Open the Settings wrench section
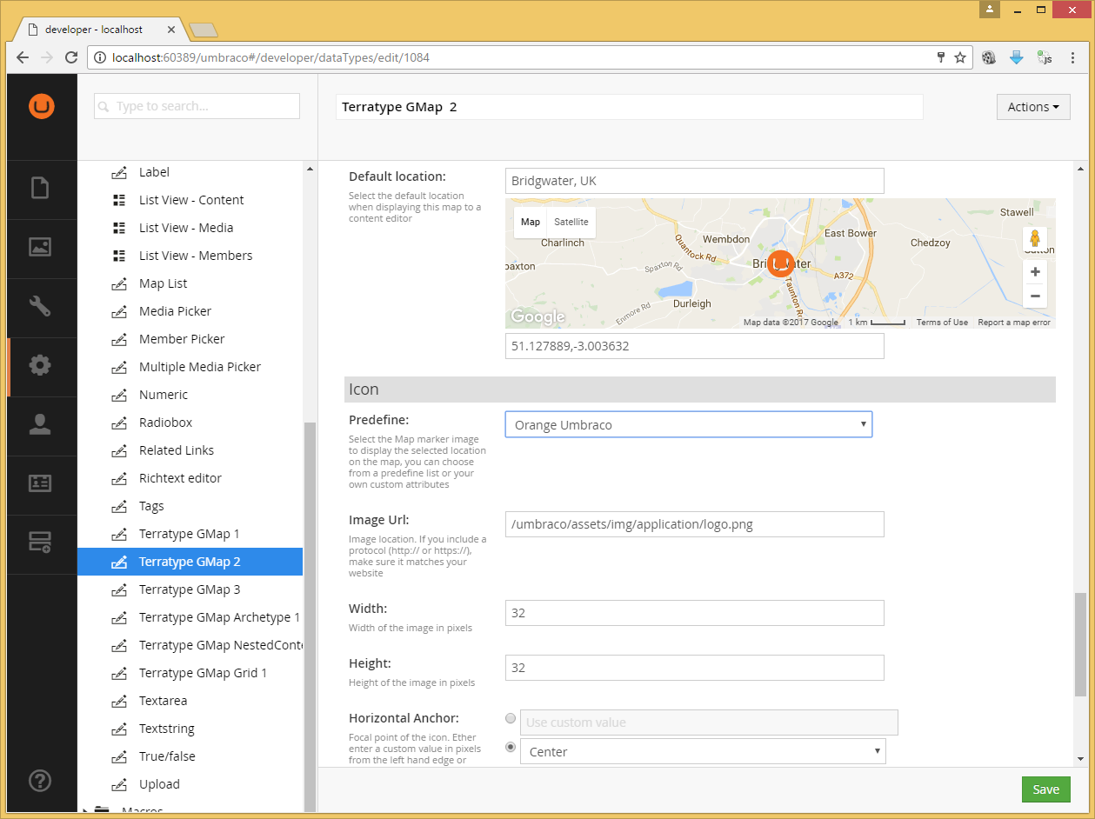The image size is (1095, 819). coord(40,306)
